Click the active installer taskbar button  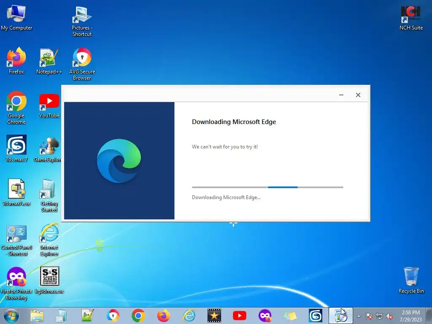coord(340,316)
